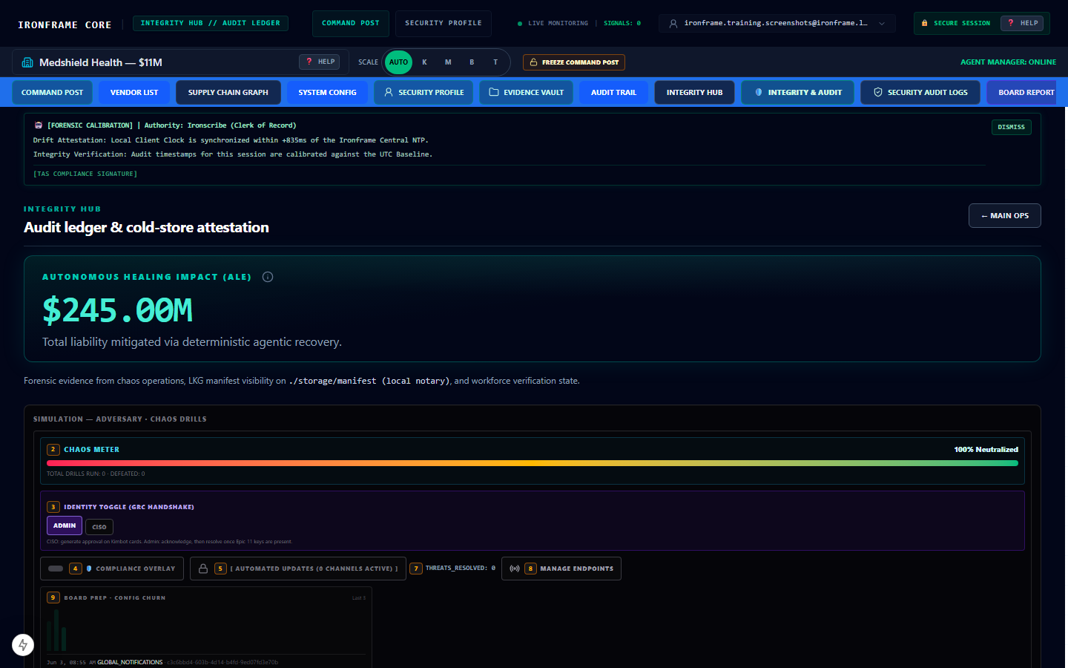Click the info icon beside Autonomous Healing Impact
This screenshot has width=1068, height=668.
(x=268, y=277)
